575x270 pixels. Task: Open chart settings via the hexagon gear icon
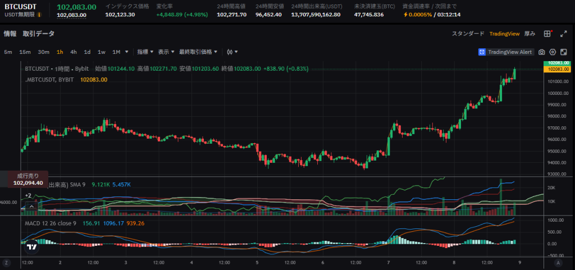click(x=553, y=52)
